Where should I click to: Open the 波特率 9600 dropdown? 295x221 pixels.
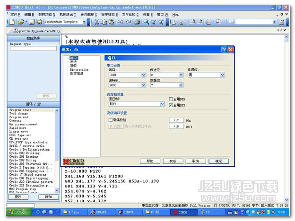tap(144, 85)
